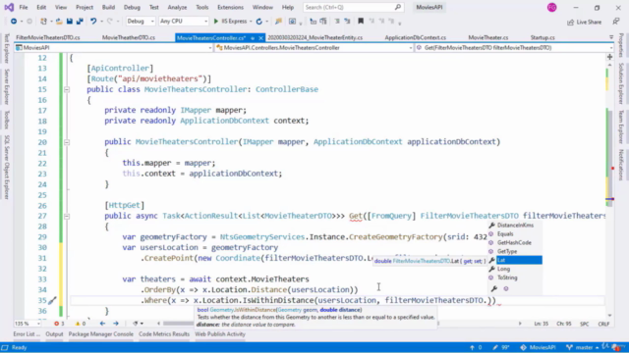Open the Solution Explorer side tab
The width and height of the screenshot is (629, 353).
pyautogui.click(x=621, y=83)
